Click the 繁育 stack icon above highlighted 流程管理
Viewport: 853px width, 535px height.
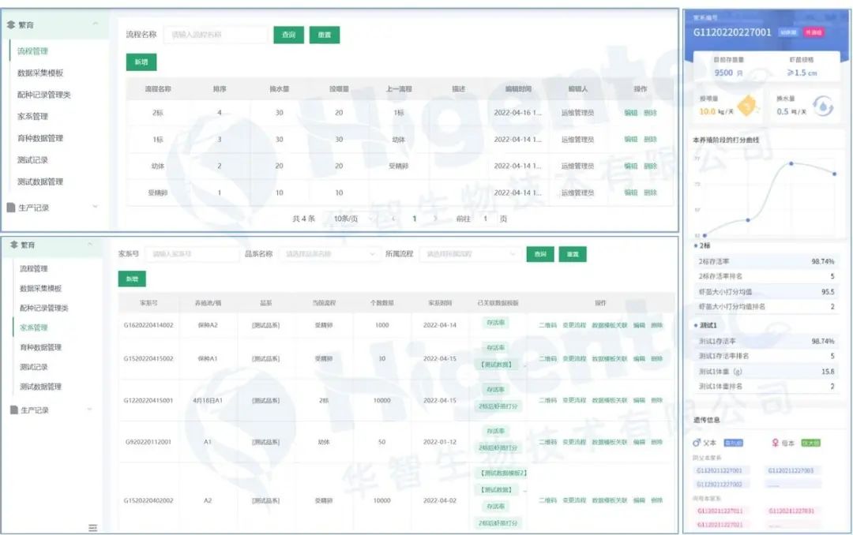tap(11, 24)
